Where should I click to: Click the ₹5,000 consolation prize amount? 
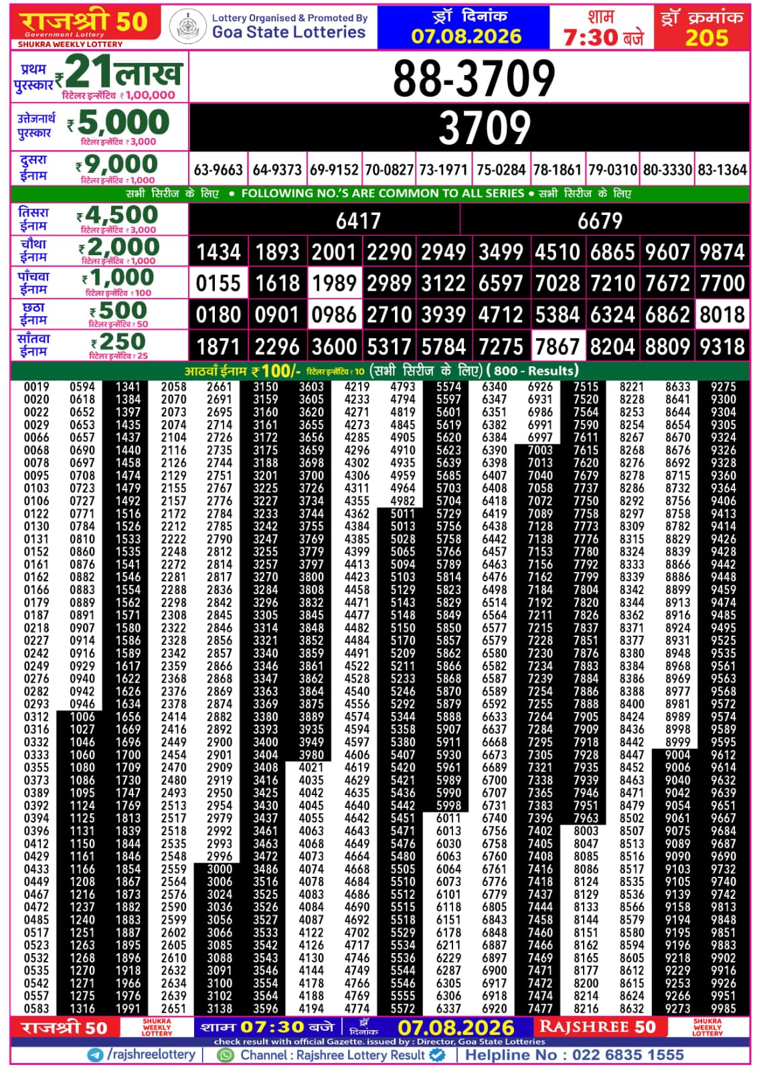pyautogui.click(x=119, y=123)
